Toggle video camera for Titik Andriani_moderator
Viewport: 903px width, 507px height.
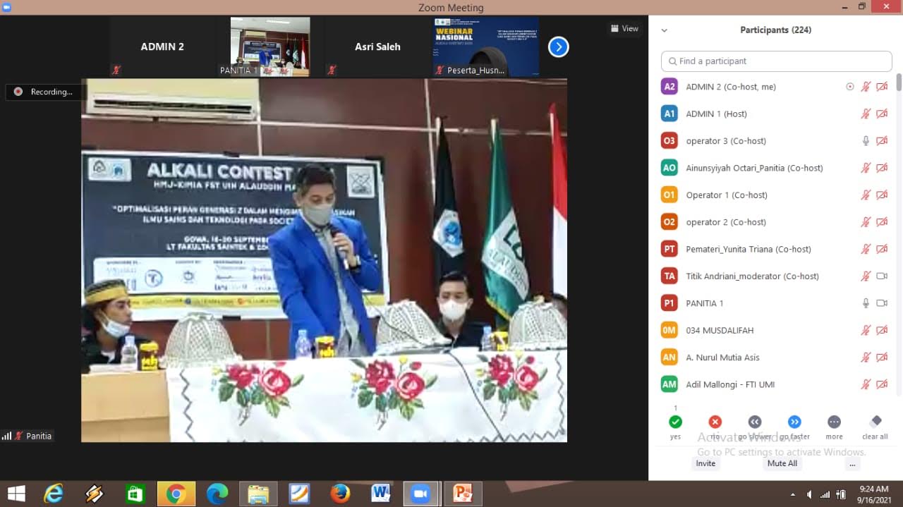[881, 276]
